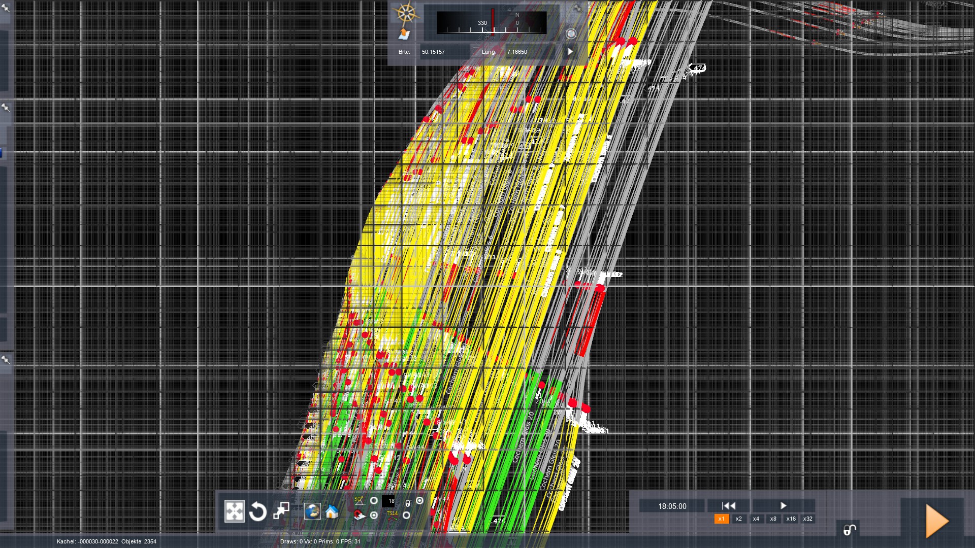Click the pushpin on compass panel

tap(577, 8)
